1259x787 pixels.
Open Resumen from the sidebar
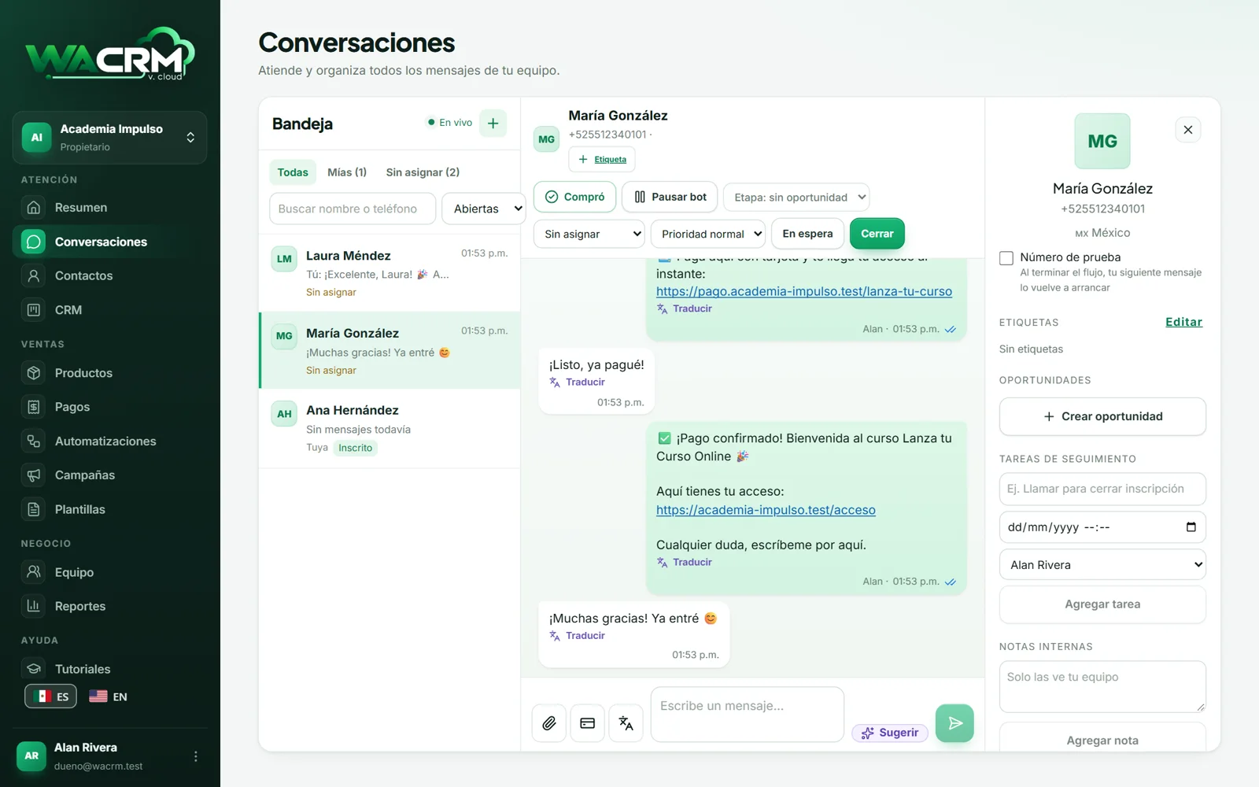pos(110,208)
